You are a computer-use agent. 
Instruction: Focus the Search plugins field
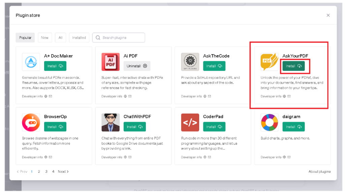(x=119, y=38)
